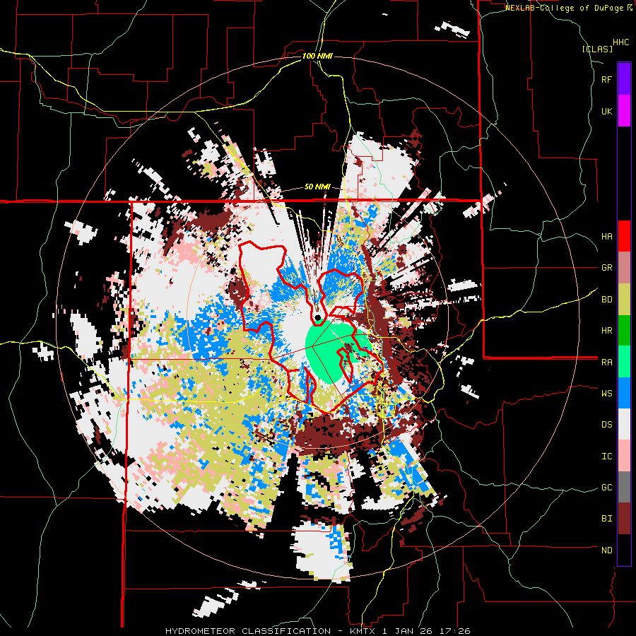This screenshot has height=636, width=636.
Task: Select the gray GC legend swatch
Action: (x=624, y=488)
